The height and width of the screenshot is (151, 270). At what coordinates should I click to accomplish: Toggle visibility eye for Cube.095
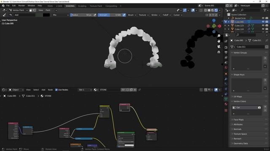click(x=263, y=22)
